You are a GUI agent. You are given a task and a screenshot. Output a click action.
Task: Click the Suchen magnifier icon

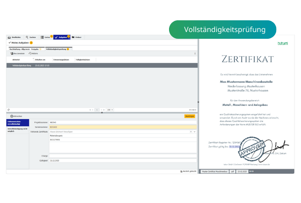click(27, 37)
